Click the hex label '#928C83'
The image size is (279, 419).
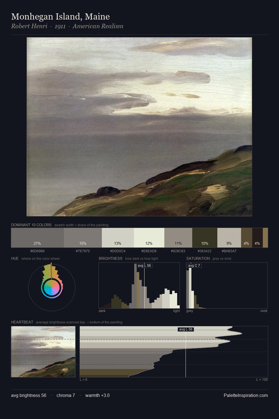pos(178,251)
